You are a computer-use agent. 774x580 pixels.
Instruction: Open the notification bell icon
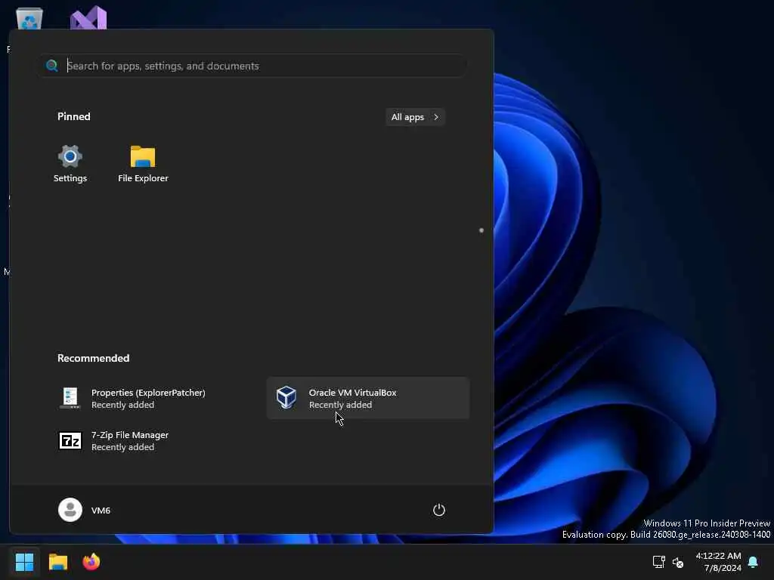(x=754, y=562)
